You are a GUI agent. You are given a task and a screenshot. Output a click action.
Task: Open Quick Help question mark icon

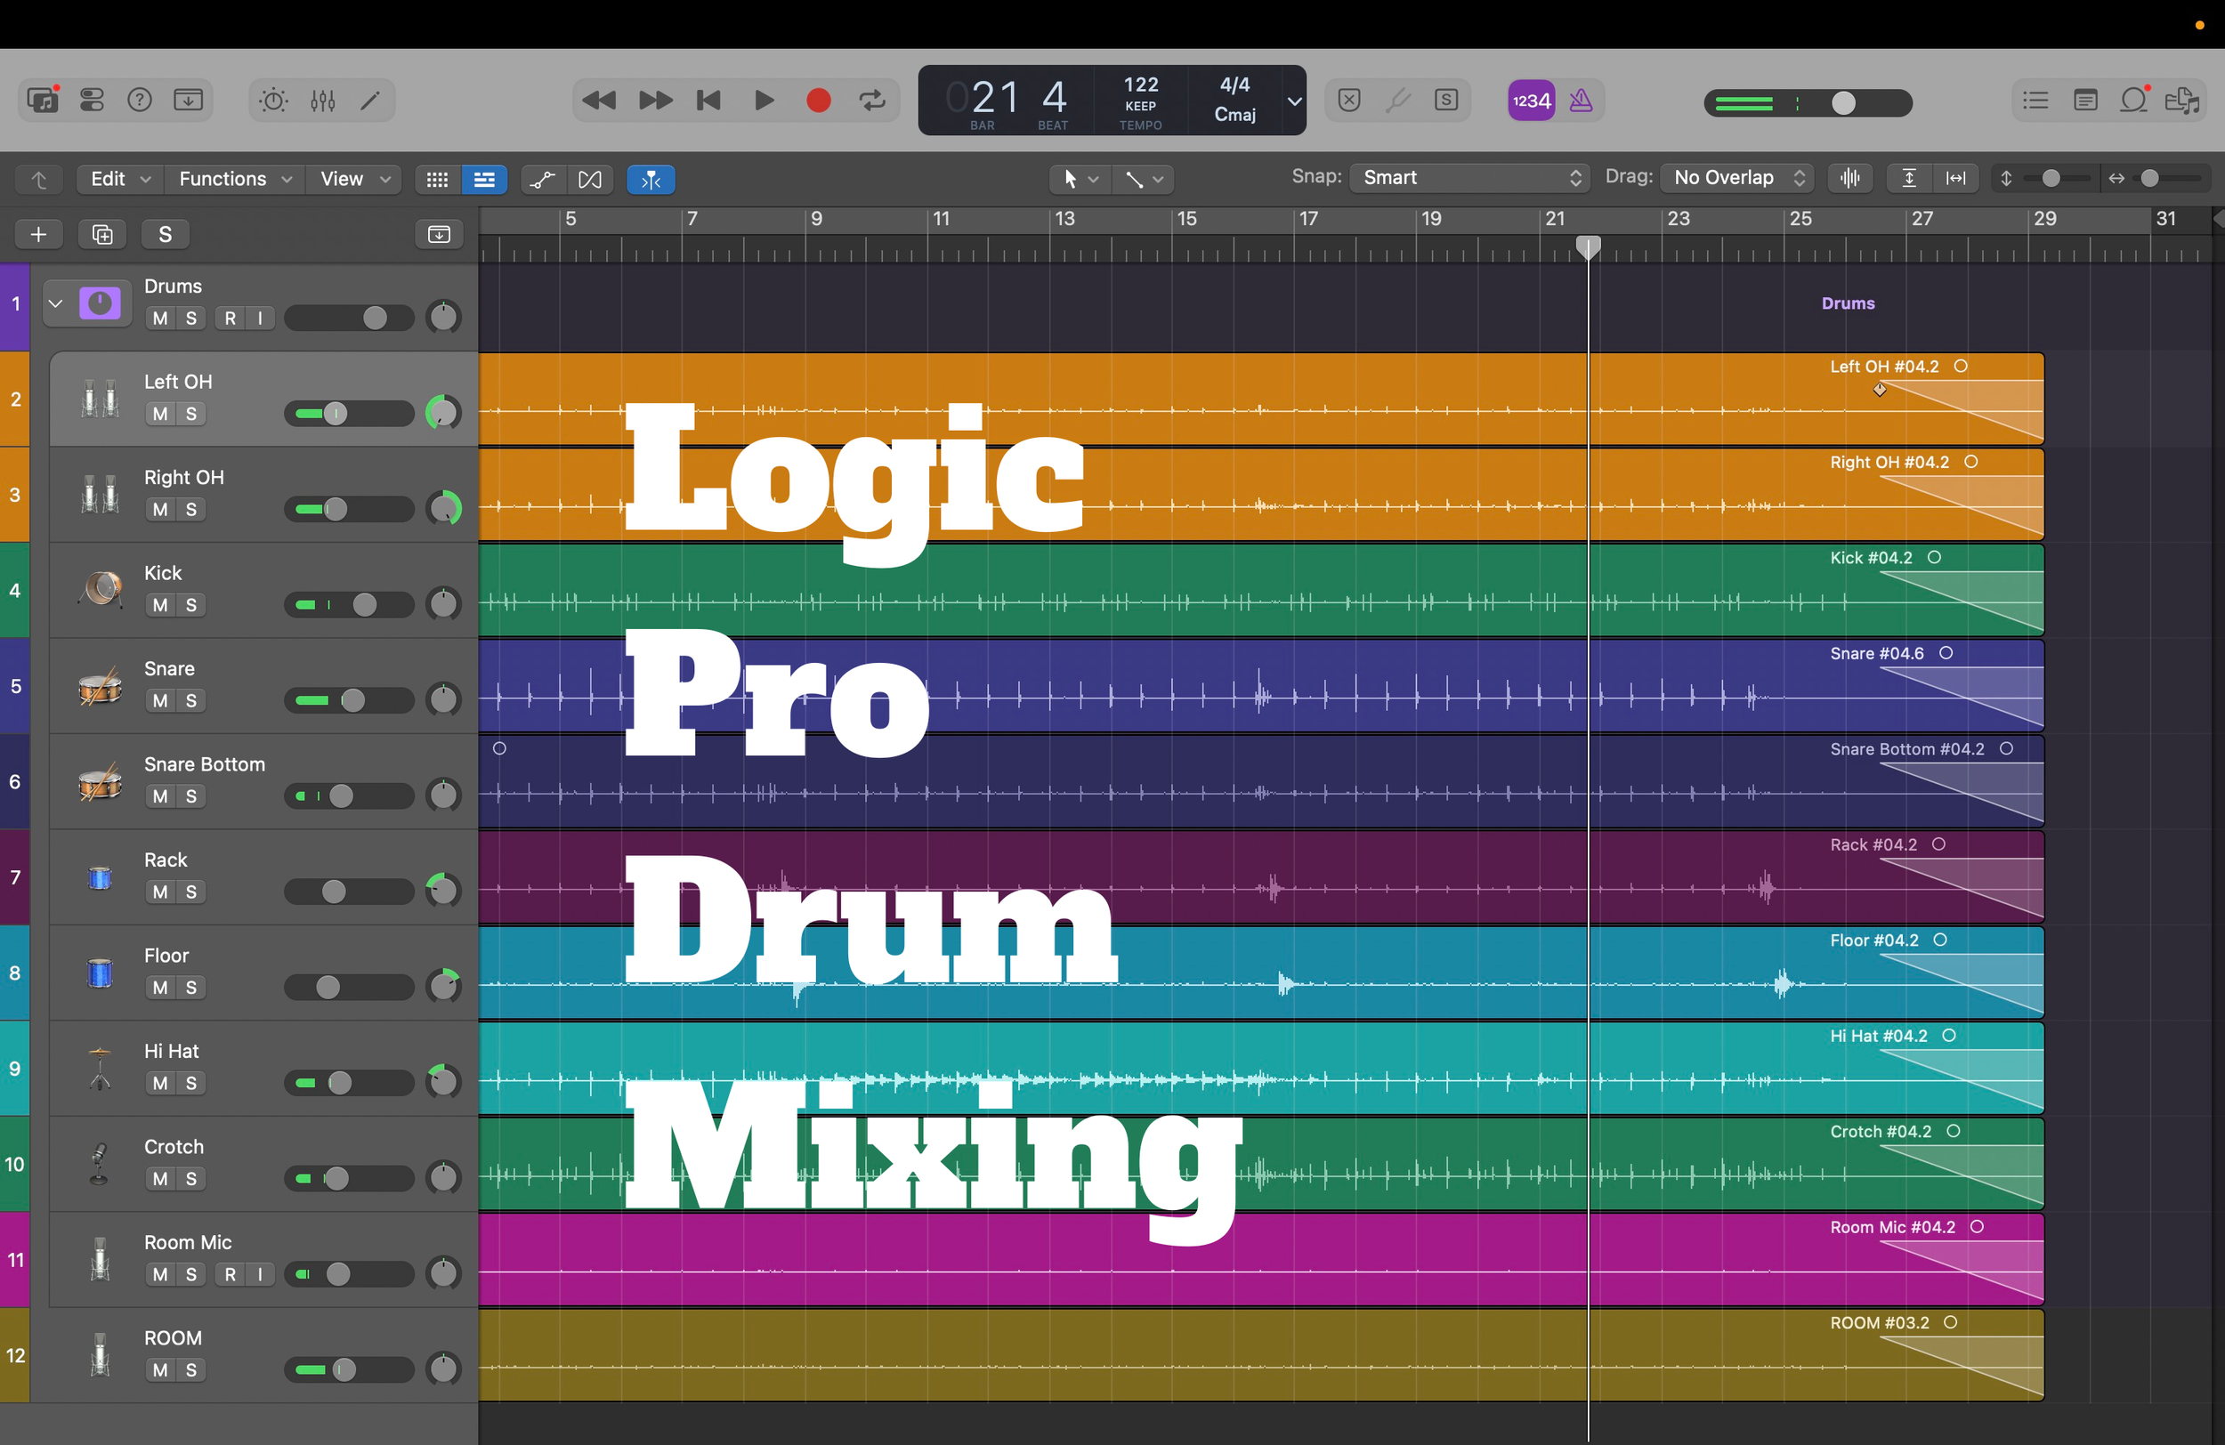pyautogui.click(x=140, y=100)
